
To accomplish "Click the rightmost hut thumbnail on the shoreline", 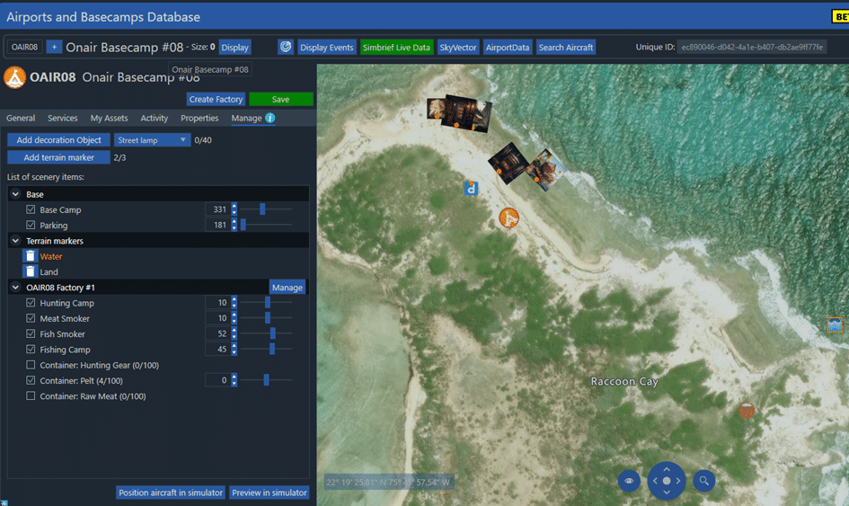I will point(546,170).
